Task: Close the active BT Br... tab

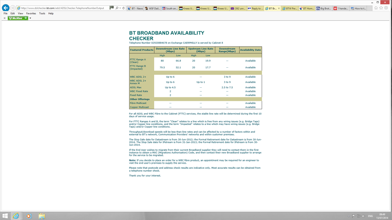Action: point(279,9)
